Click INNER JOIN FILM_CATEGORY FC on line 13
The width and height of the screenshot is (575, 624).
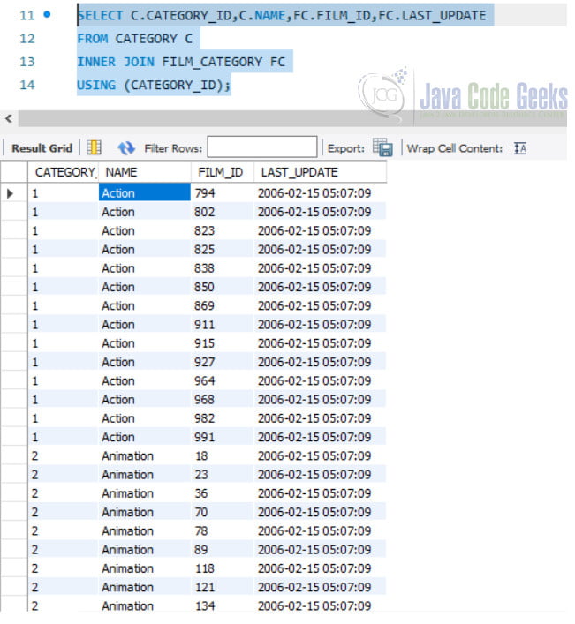coord(181,62)
